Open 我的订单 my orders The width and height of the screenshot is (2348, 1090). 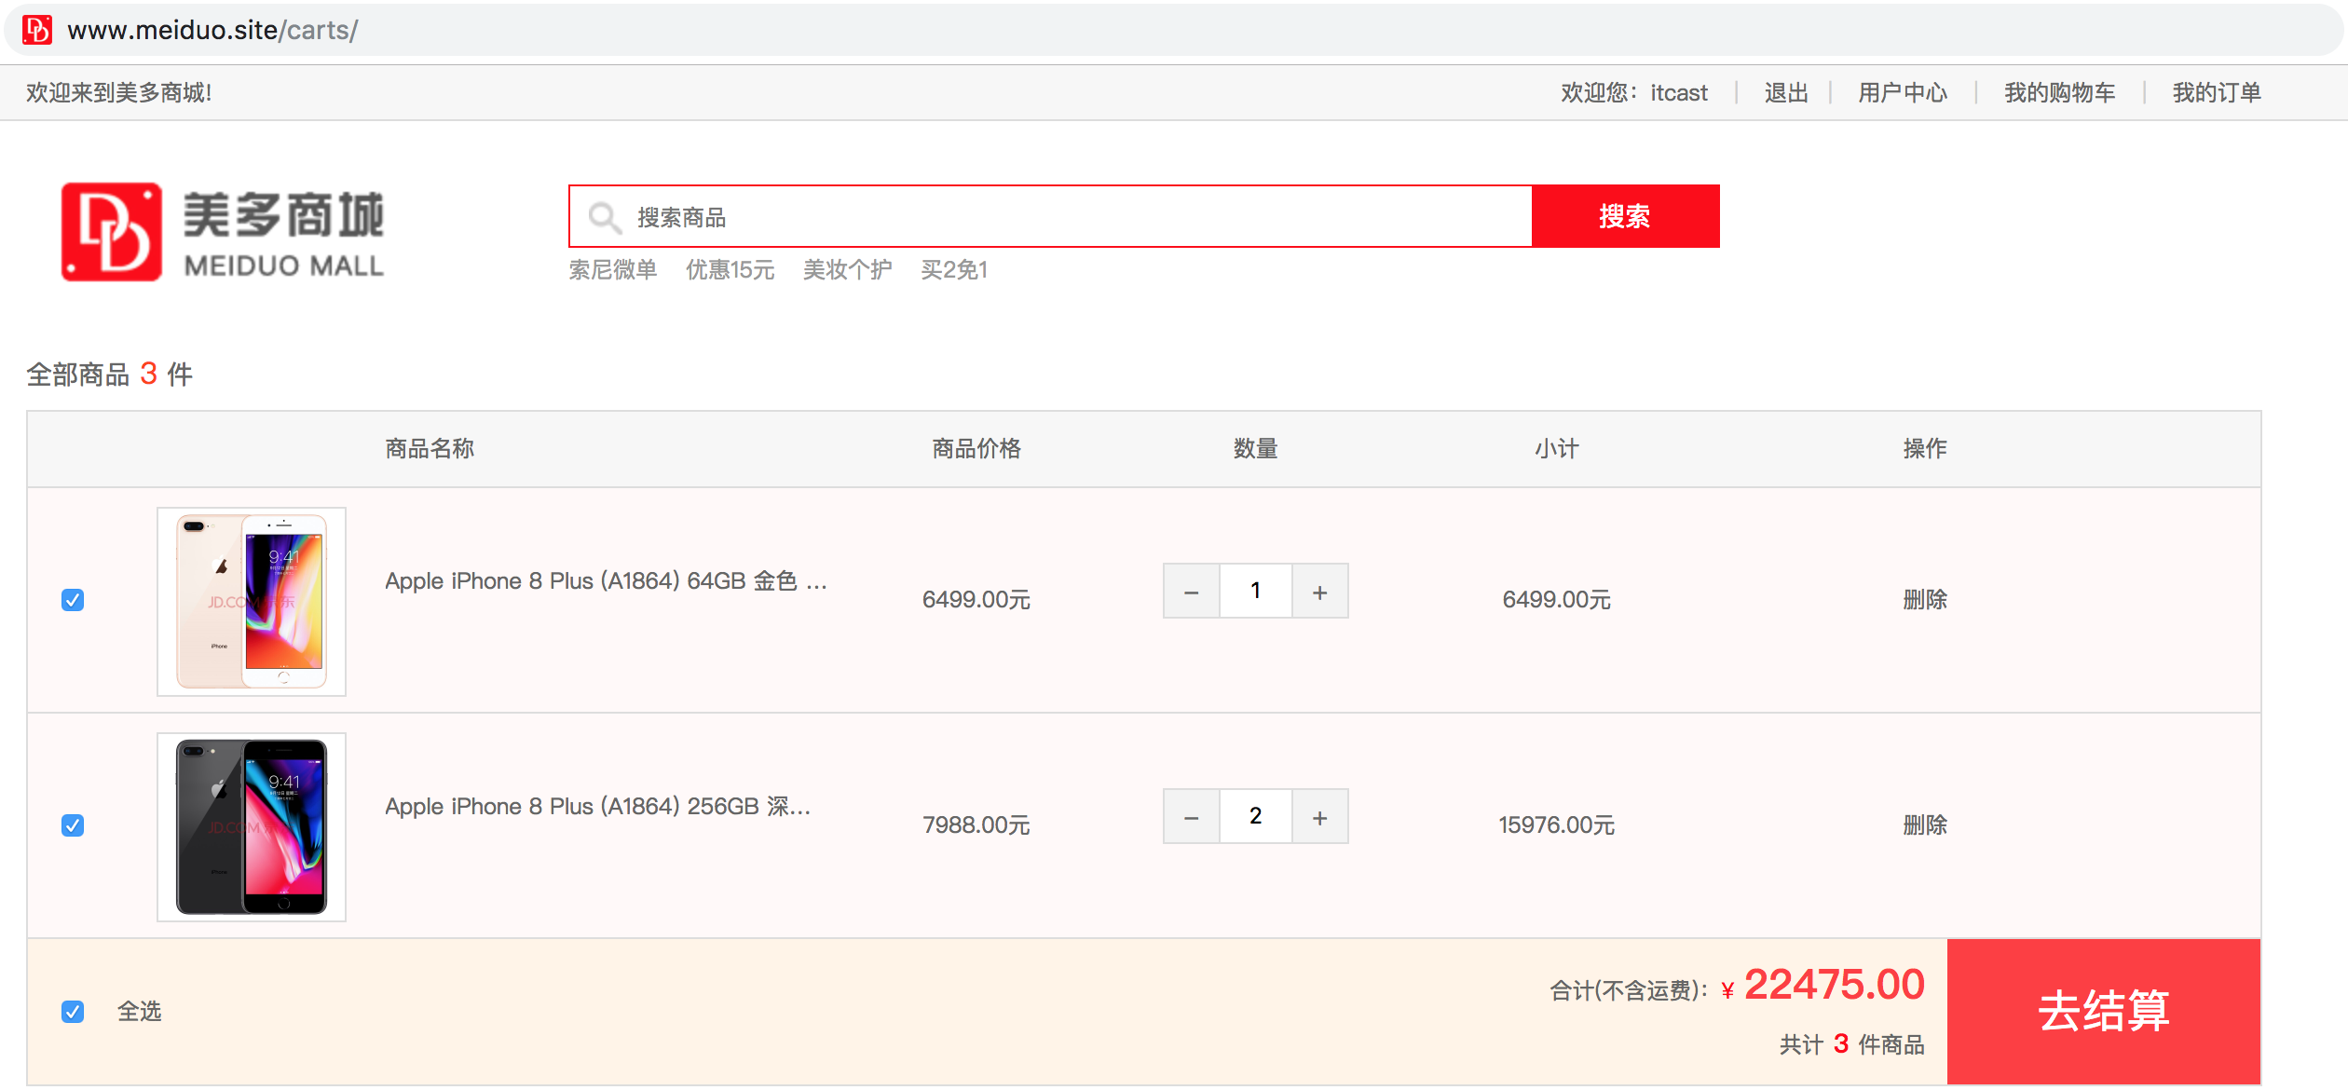pyautogui.click(x=2217, y=93)
